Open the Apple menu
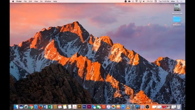195x110 pixels. pos(13,1)
